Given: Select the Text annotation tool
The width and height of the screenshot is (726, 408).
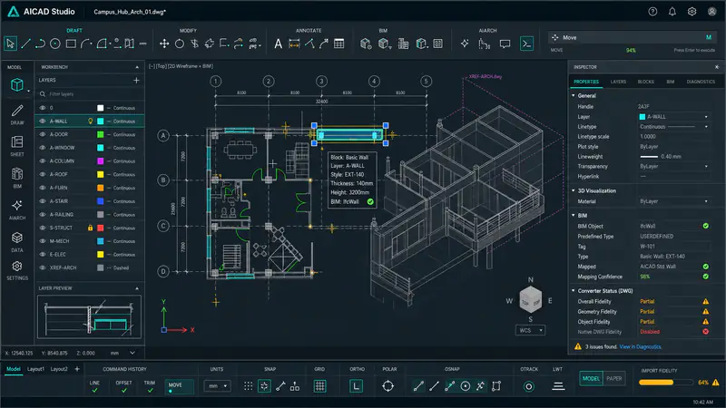Looking at the screenshot, I should (x=278, y=44).
